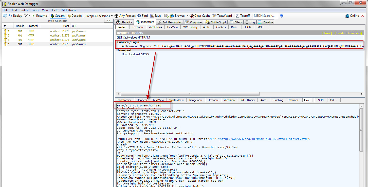Open the Keep: All sessions dropdown

pos(99,16)
